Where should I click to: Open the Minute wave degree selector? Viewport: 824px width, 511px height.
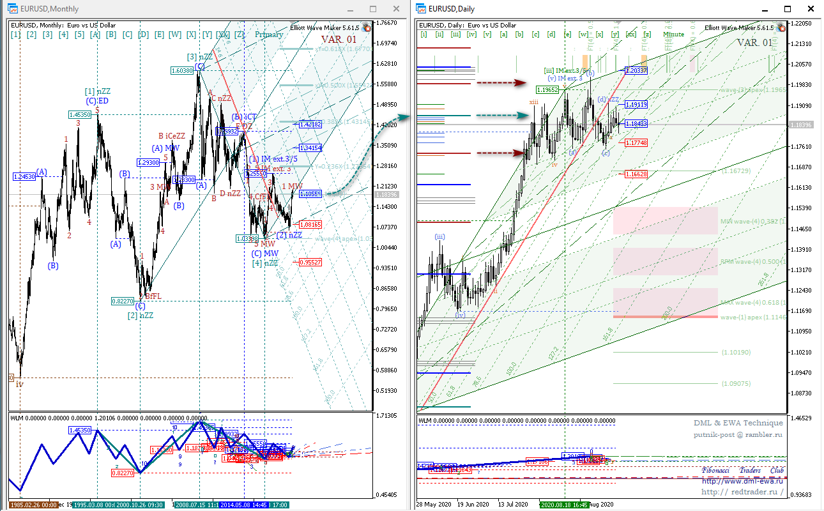tap(673, 34)
